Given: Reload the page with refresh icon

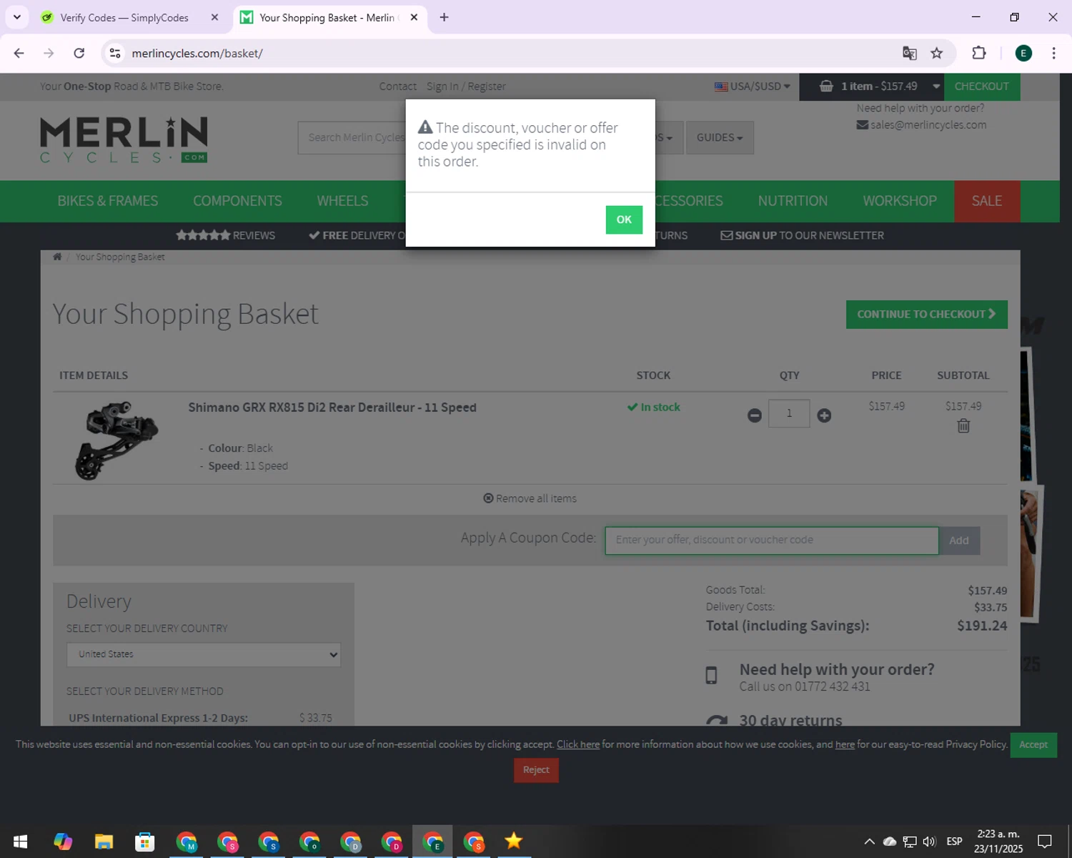Looking at the screenshot, I should pyautogui.click(x=79, y=53).
